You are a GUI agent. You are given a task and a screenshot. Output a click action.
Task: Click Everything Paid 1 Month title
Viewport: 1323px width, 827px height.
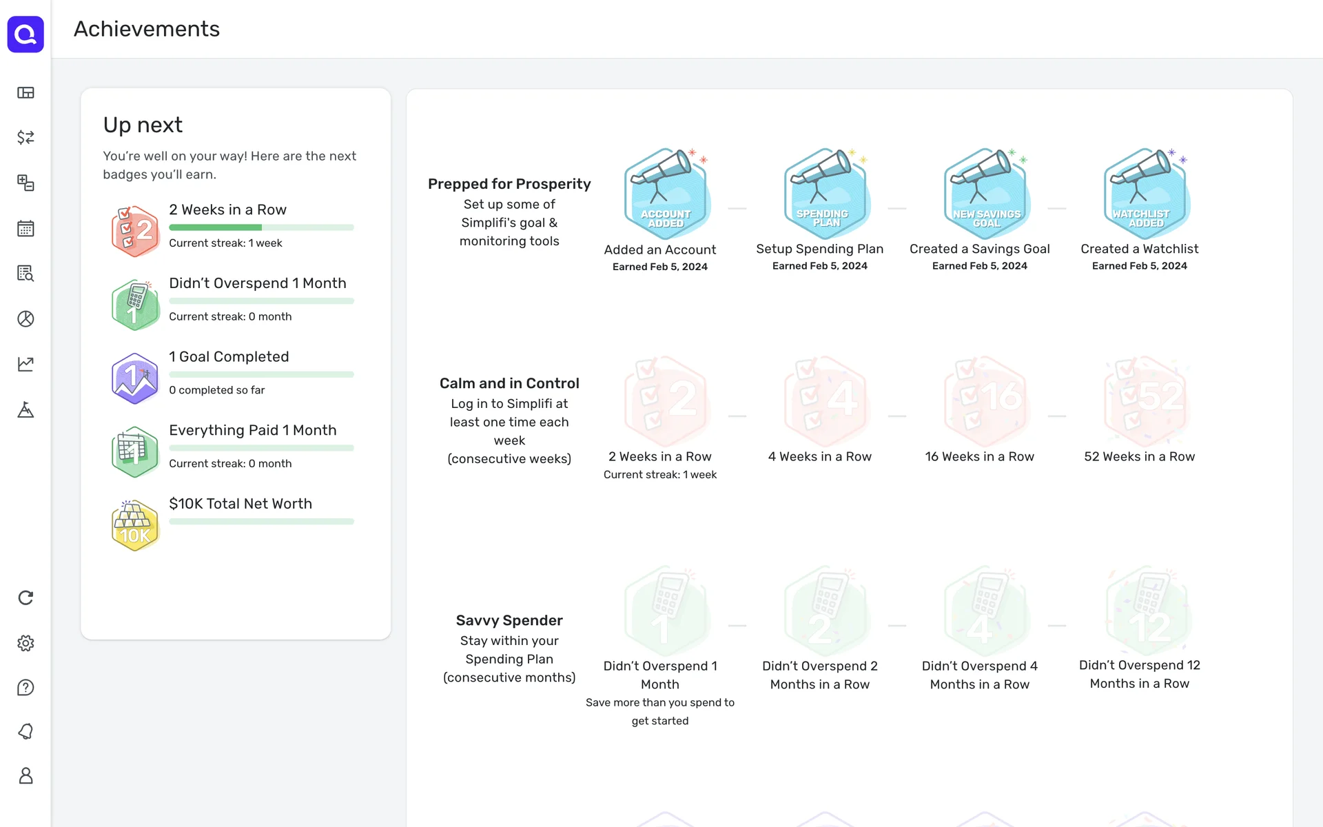(x=252, y=430)
